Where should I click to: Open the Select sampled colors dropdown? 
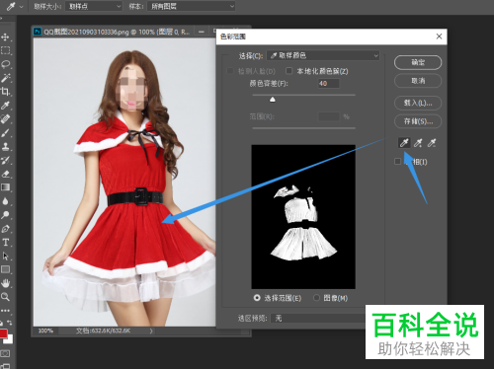[x=323, y=55]
